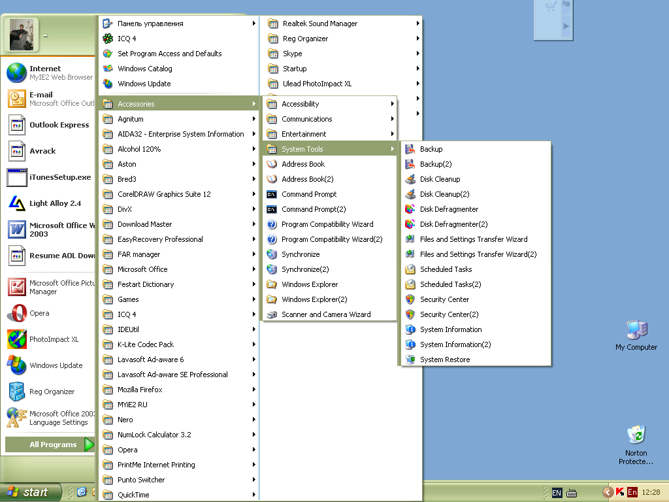Expand the Accessibility submenu arrow
This screenshot has width=669, height=502.
[x=392, y=104]
